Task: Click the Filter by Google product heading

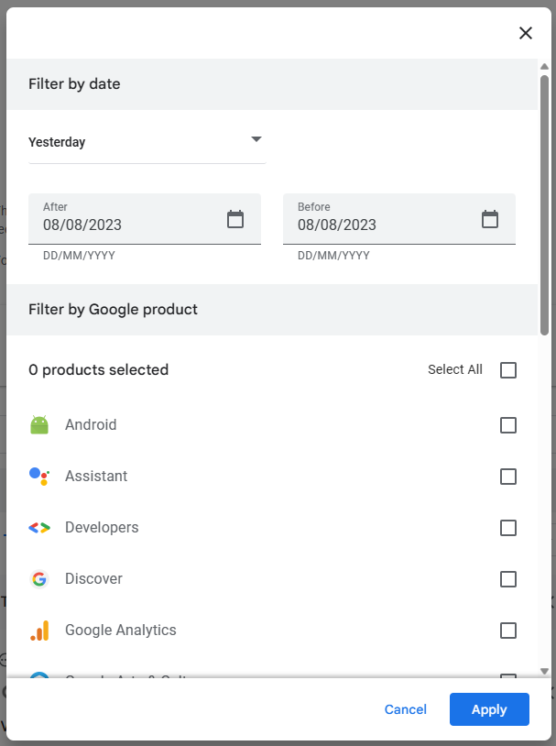Action: (x=113, y=310)
